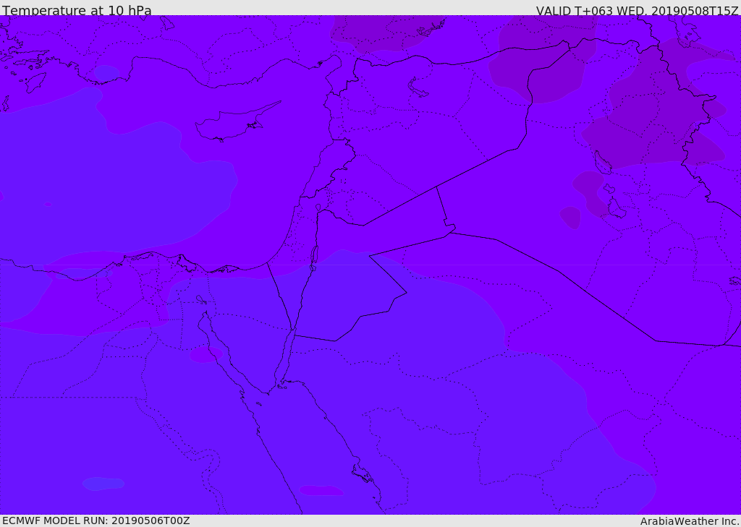The image size is (741, 527).
Task: Click the Dead Sea outline
Action: 314,255
